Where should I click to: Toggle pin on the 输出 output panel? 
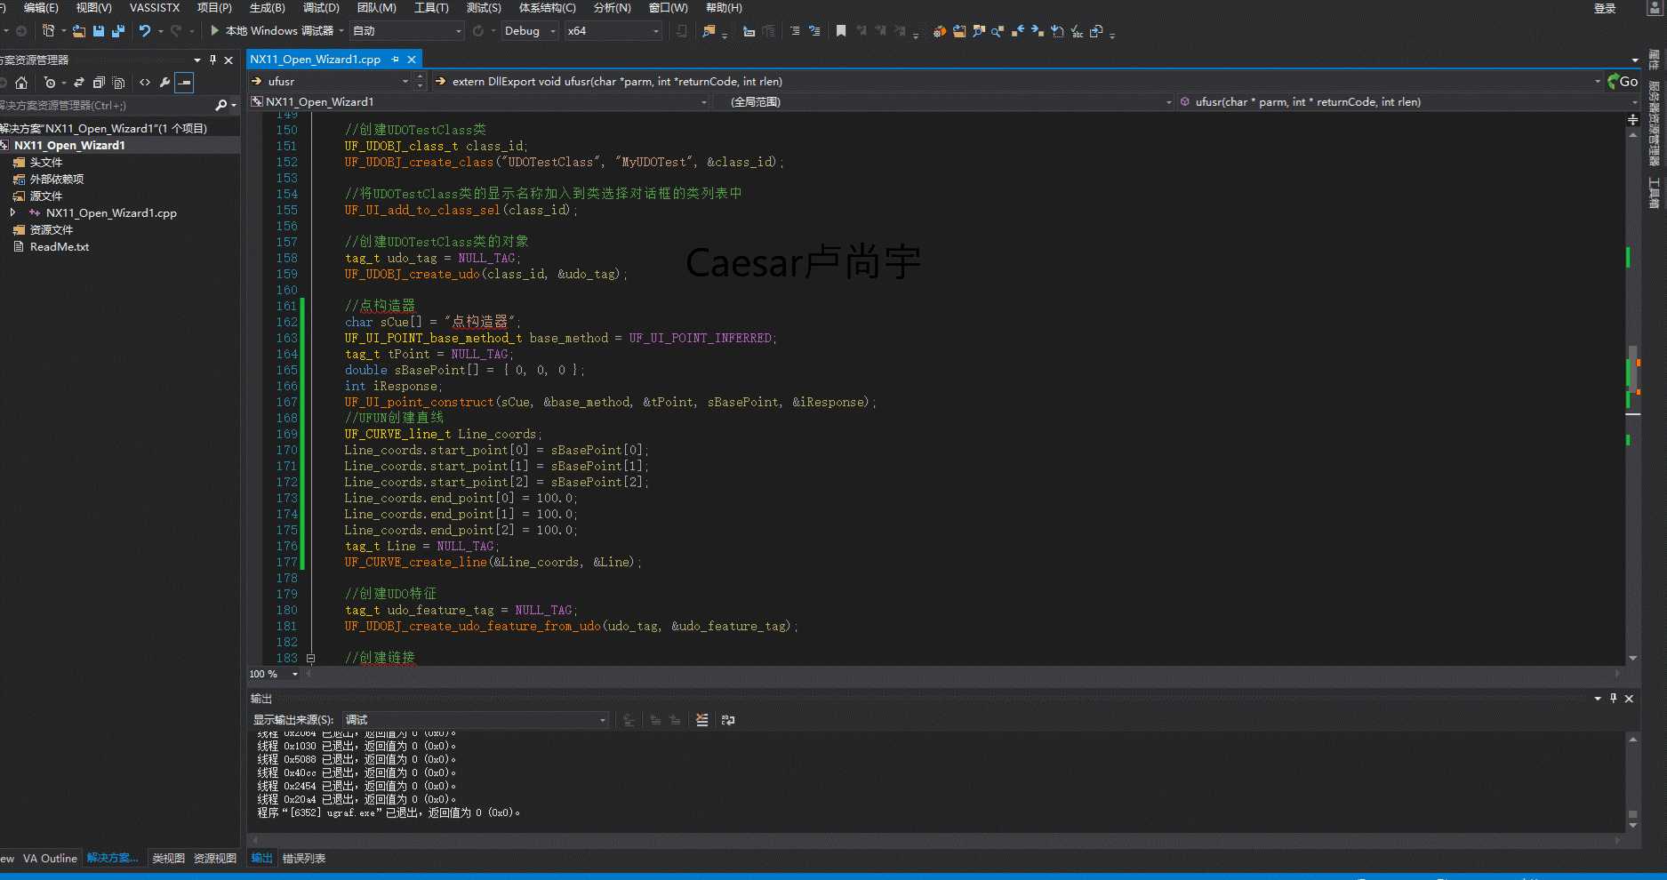coord(1614,699)
